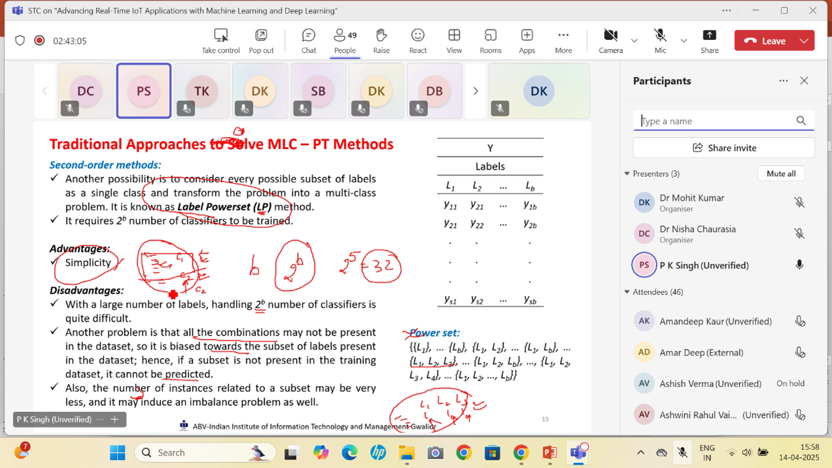
Task: Toggle the Camera on or off
Action: pos(610,41)
